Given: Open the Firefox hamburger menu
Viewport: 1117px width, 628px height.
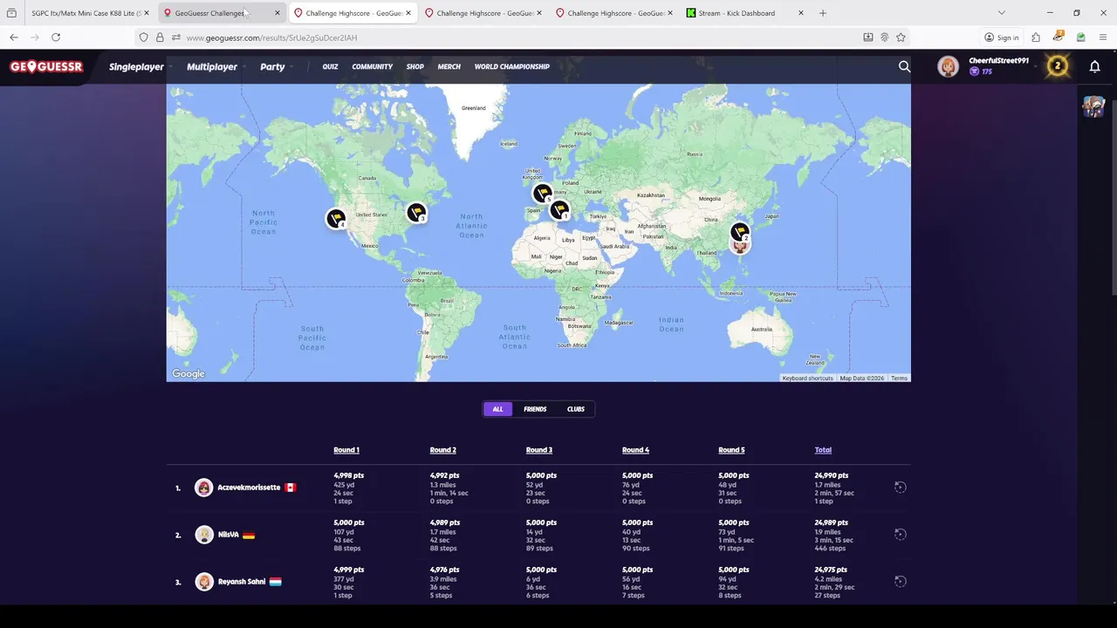Looking at the screenshot, I should pos(1103,38).
